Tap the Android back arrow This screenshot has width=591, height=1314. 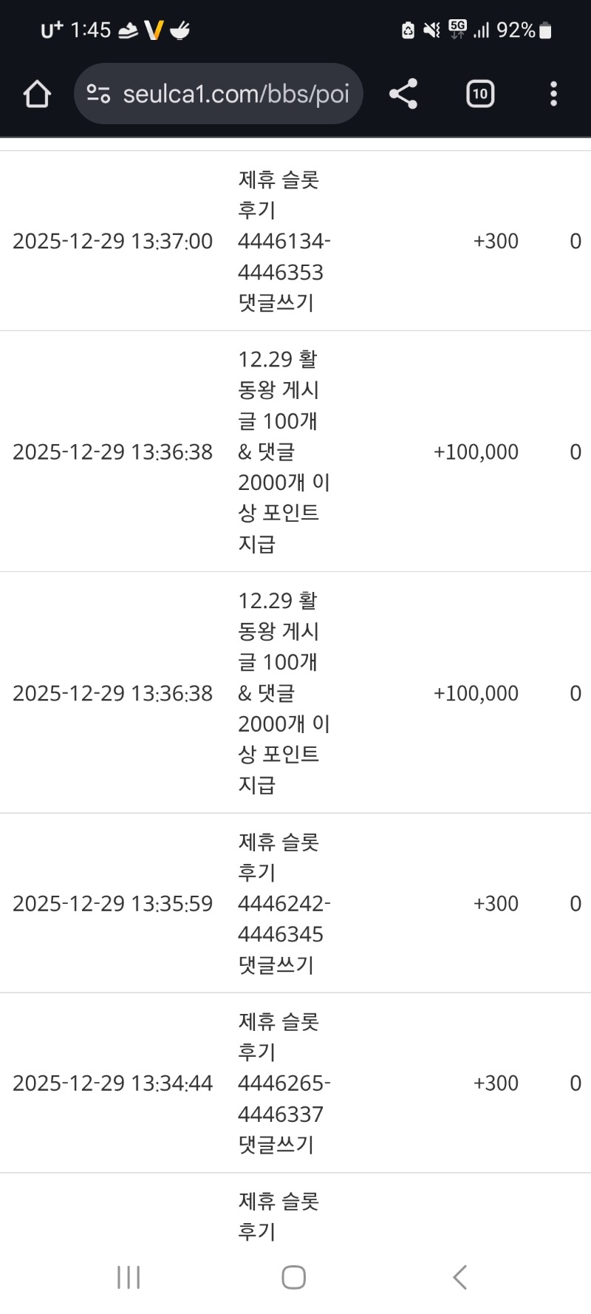pos(460,1277)
